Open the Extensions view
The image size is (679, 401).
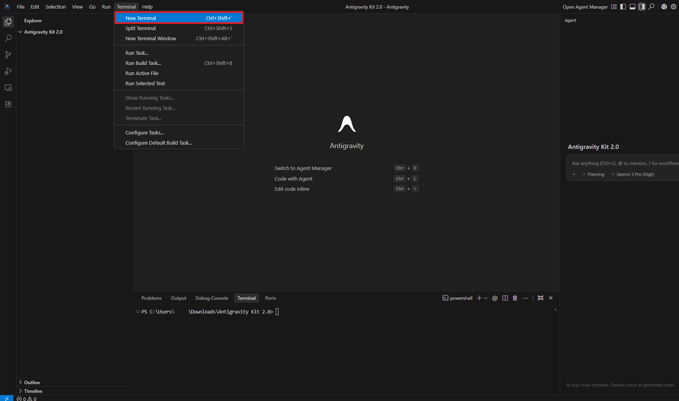[8, 104]
